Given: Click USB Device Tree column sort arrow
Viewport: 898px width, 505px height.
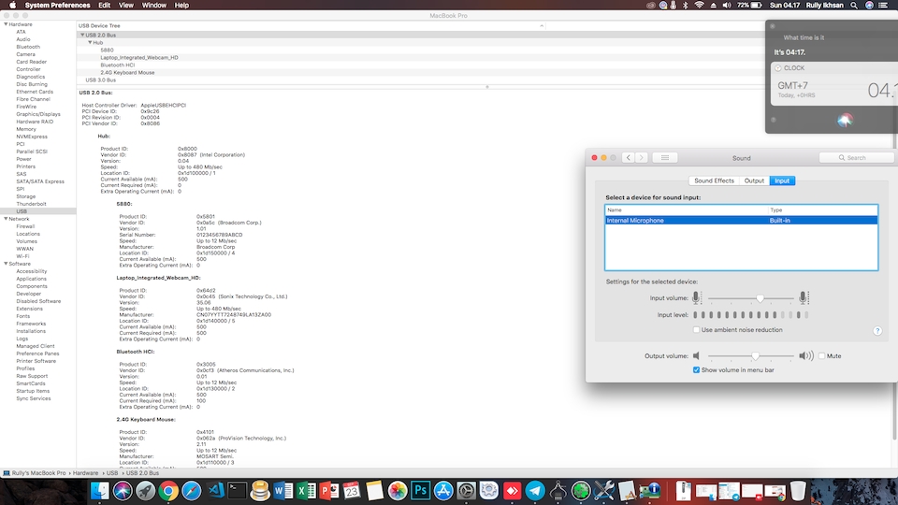Looking at the screenshot, I should [542, 26].
